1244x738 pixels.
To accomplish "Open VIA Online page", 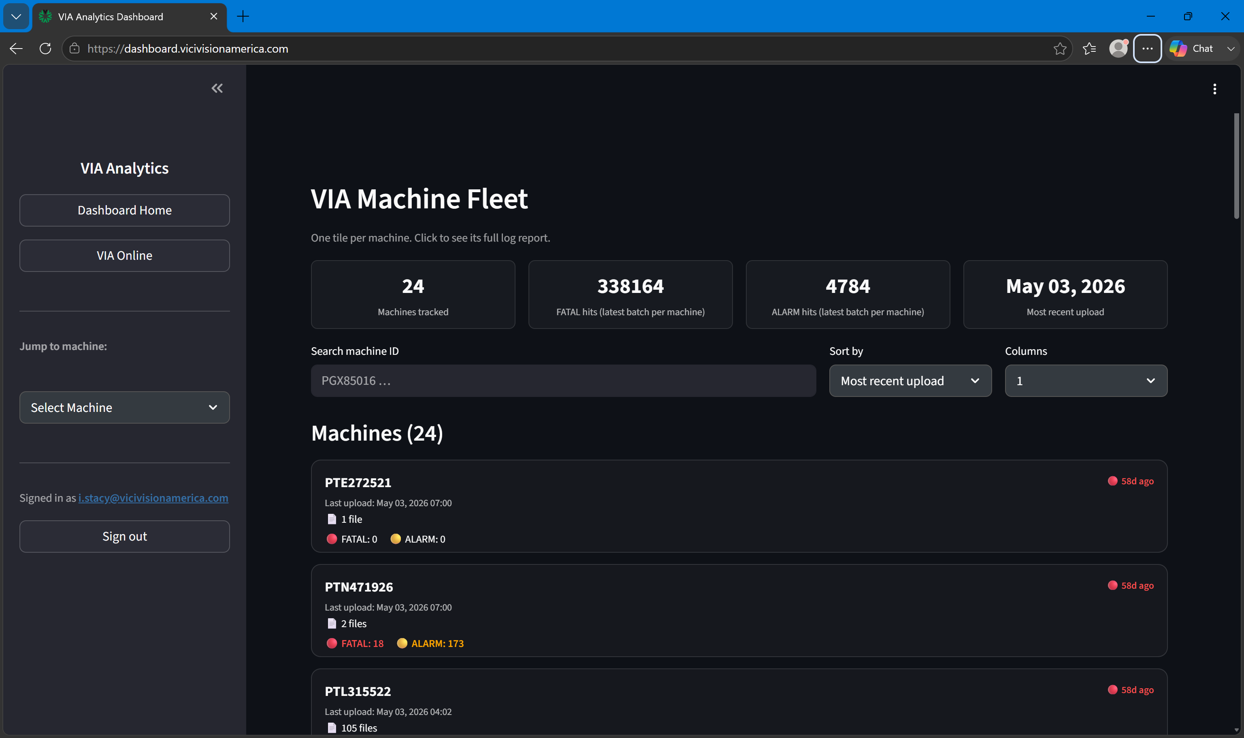I will 124,256.
